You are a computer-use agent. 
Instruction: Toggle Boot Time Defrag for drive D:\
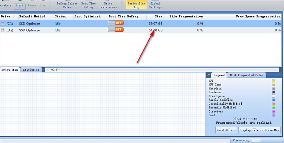pos(115,29)
